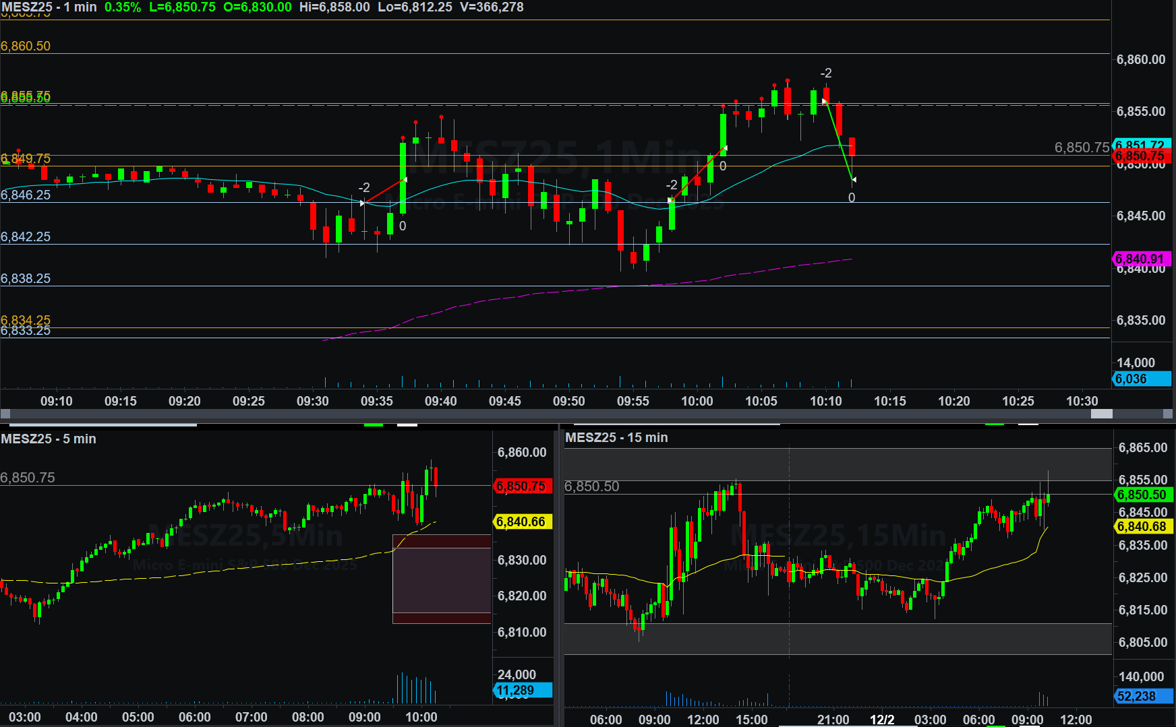Click the 6,838.25 horizontal level label
This screenshot has height=727, width=1176.
(x=26, y=278)
